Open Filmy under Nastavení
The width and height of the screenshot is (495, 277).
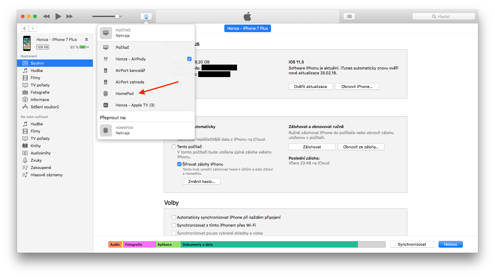[x=55, y=78]
